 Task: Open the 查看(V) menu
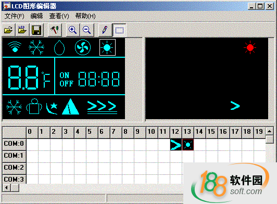pos(59,16)
